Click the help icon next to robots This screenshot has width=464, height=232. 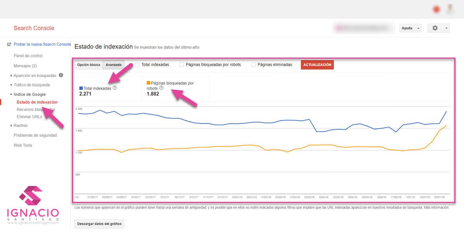pyautogui.click(x=161, y=88)
